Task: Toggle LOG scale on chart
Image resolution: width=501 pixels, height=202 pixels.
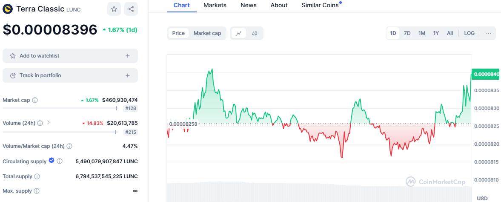Action: point(470,33)
